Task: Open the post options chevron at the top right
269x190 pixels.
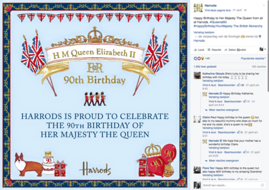Action: (264, 5)
